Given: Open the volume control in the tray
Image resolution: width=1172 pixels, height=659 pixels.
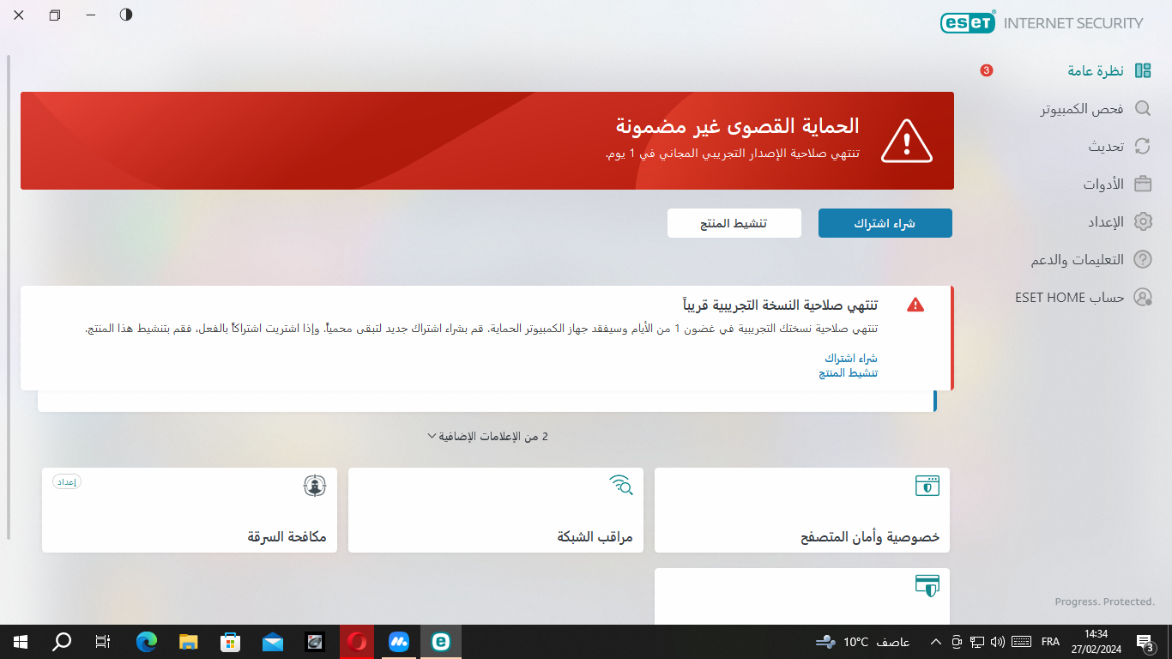Looking at the screenshot, I should (x=997, y=642).
